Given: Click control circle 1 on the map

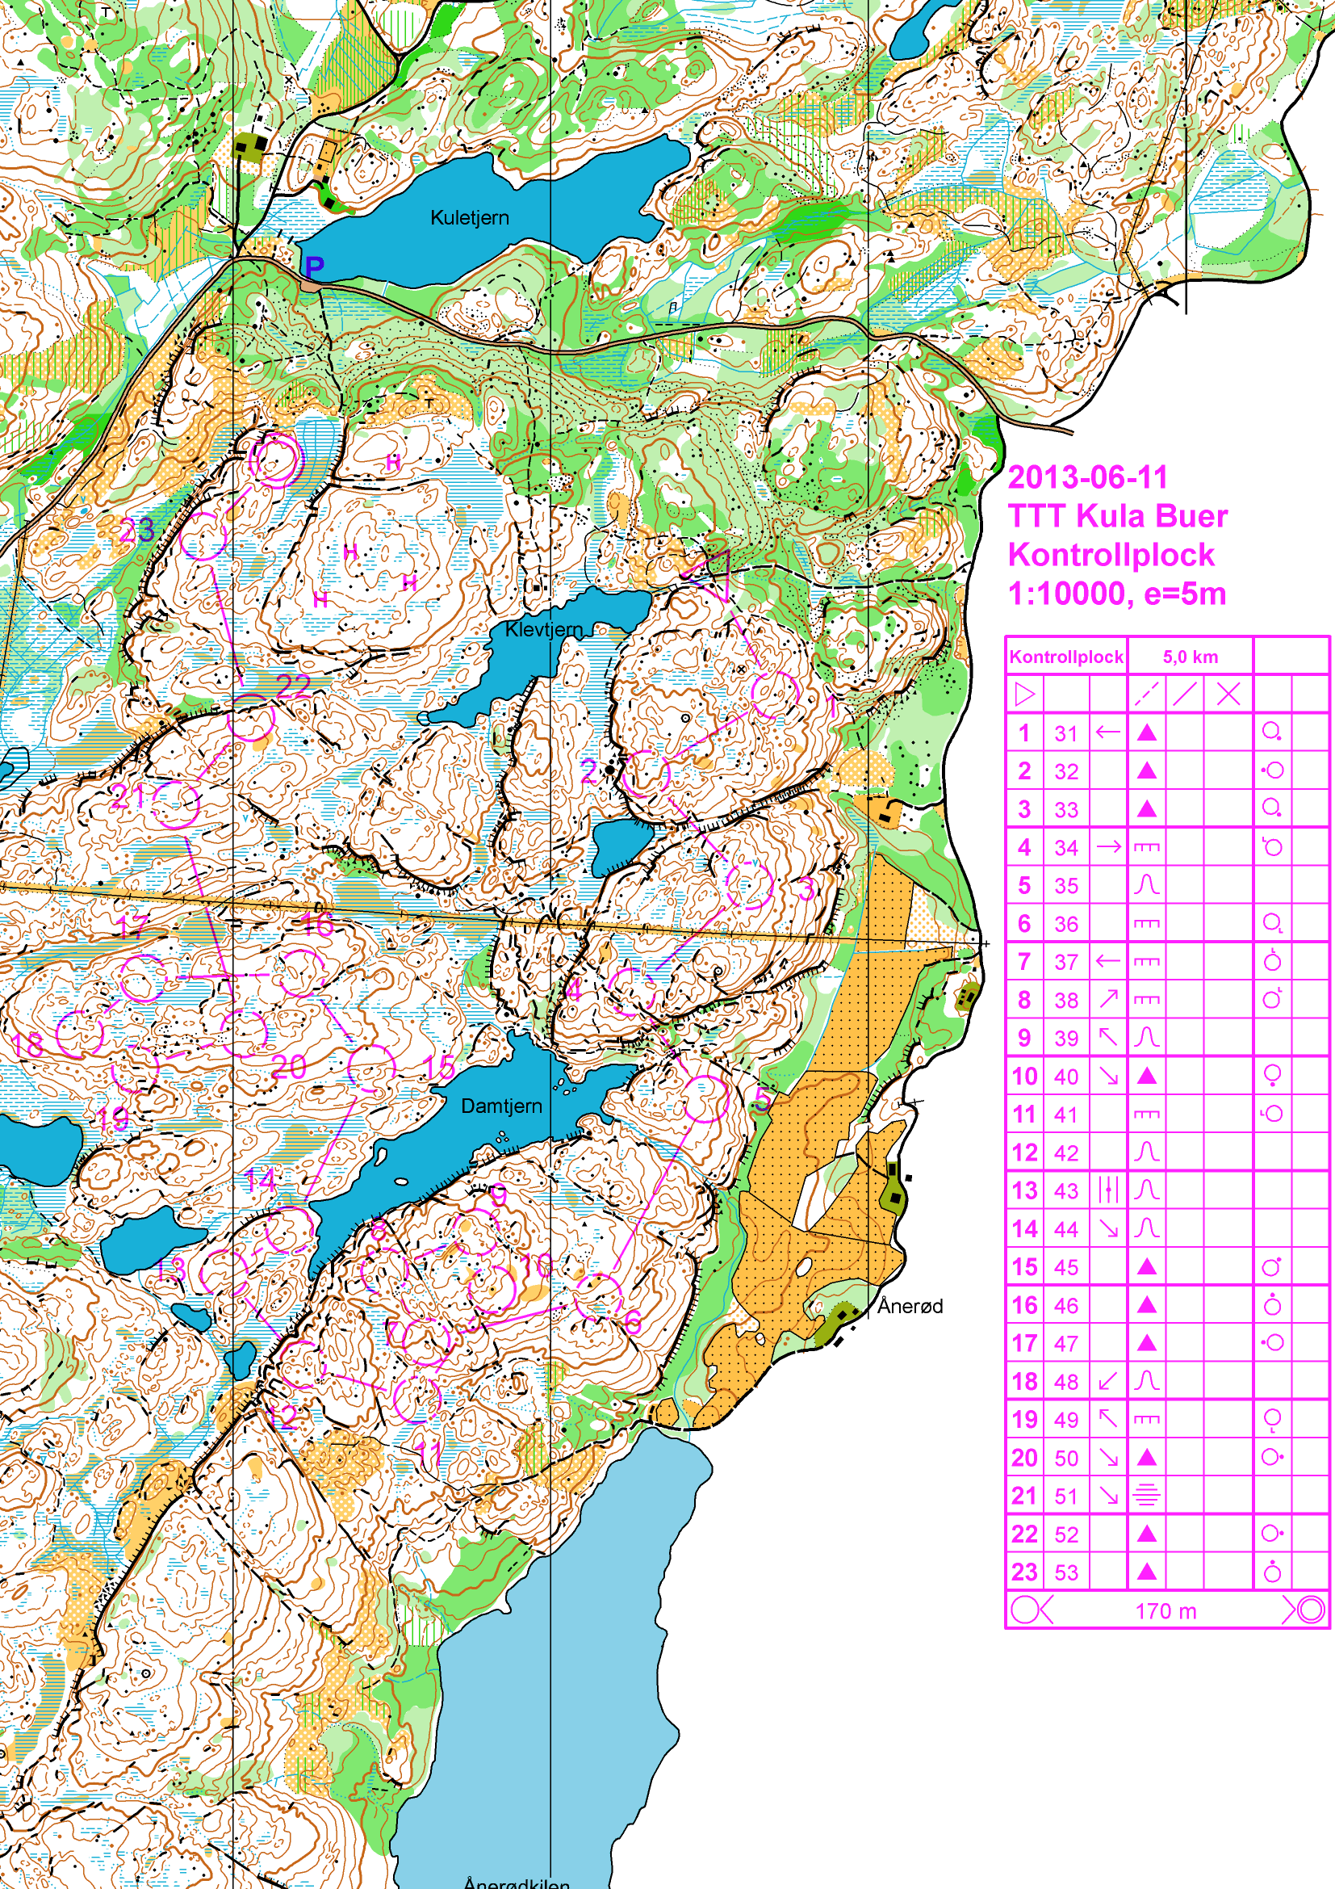Looking at the screenshot, I should click(x=775, y=696).
